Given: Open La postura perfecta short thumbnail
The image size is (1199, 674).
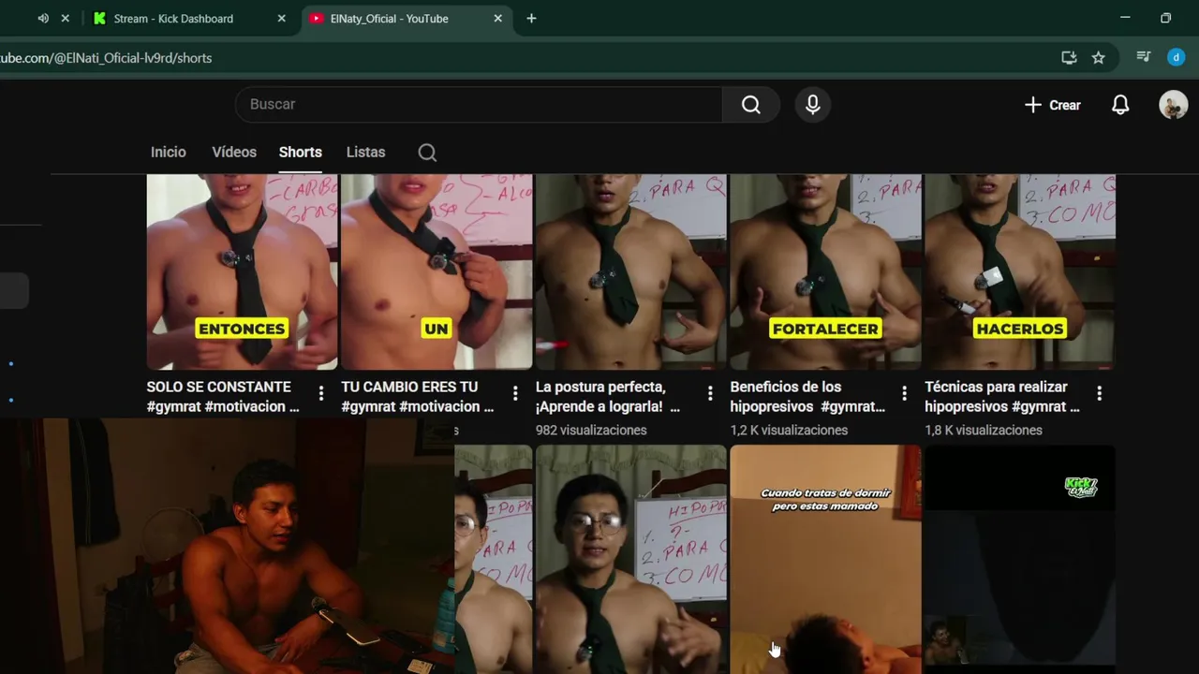Looking at the screenshot, I should (x=630, y=271).
